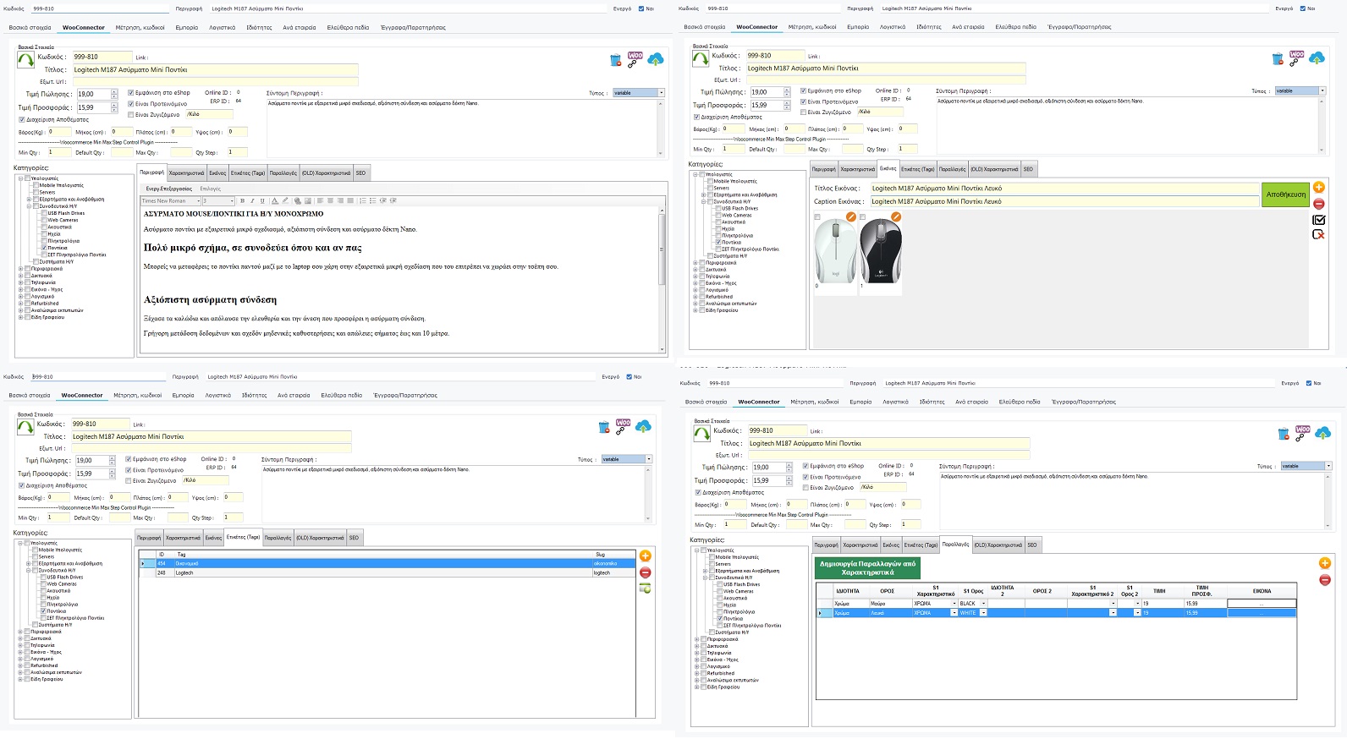Click select-all checkmark icon in Εικόνες window
Viewport: 1347px width, 739px height.
[x=1318, y=220]
